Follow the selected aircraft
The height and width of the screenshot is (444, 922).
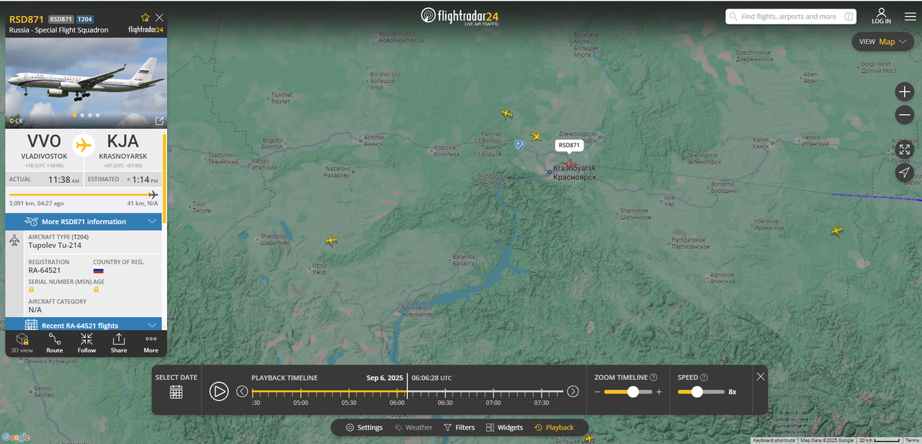click(x=86, y=342)
